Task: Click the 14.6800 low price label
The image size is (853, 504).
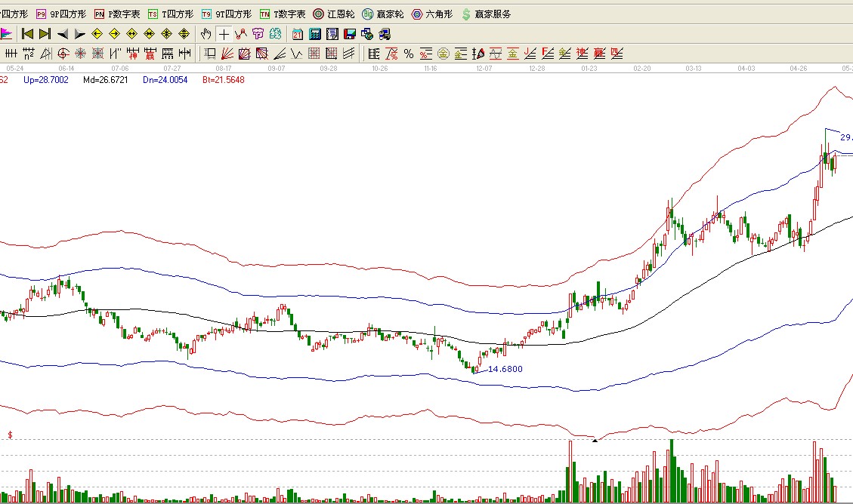Action: pos(505,369)
